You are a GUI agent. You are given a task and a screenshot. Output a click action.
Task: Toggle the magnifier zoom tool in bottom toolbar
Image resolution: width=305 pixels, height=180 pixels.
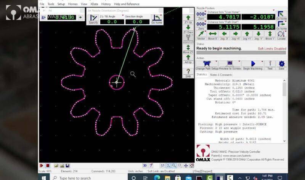[174, 166]
